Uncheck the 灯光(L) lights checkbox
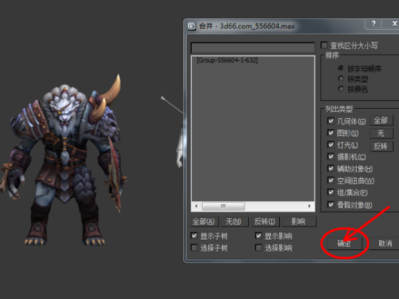The width and height of the screenshot is (399, 299). click(x=331, y=144)
